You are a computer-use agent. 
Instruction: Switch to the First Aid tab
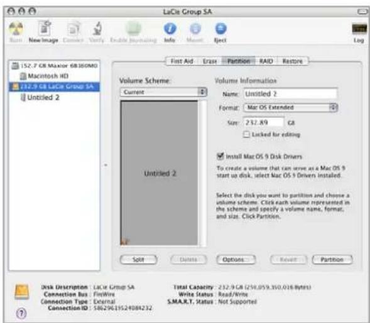tap(182, 61)
